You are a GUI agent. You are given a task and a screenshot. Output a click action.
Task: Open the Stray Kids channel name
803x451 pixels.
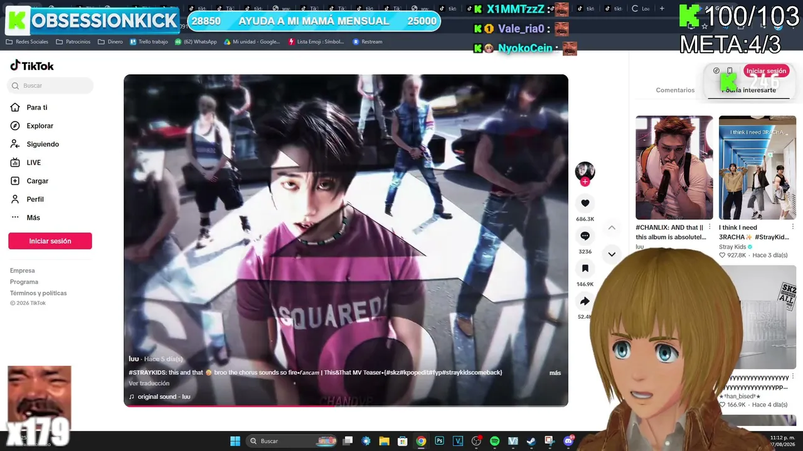[x=732, y=247]
